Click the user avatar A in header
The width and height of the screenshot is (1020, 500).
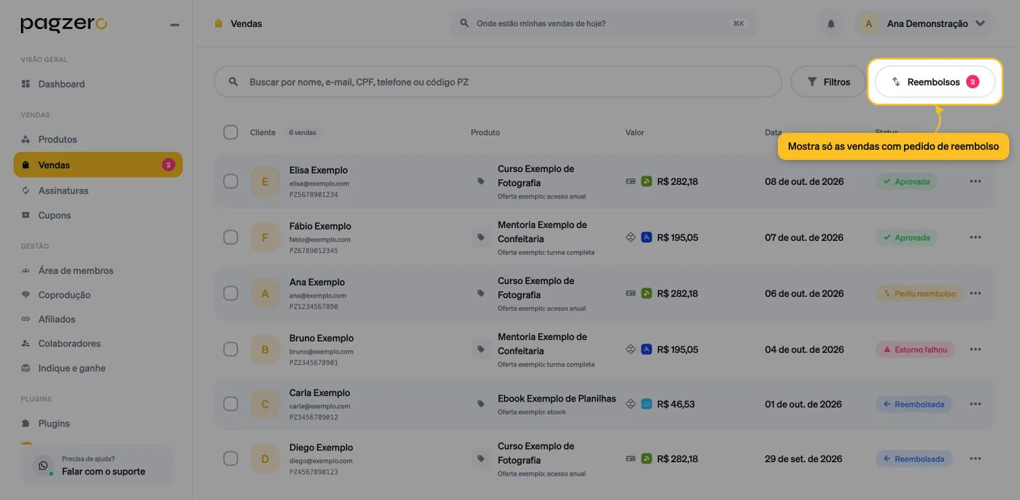click(869, 24)
